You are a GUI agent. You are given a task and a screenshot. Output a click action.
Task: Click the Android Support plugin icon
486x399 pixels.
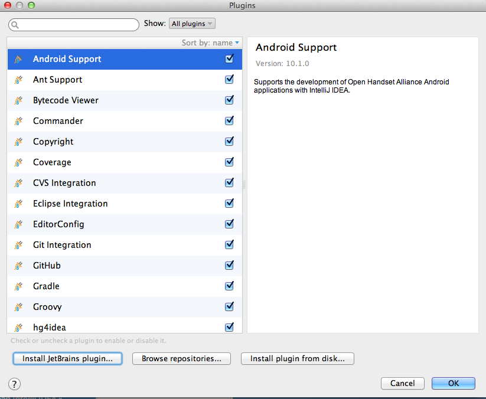(x=18, y=59)
